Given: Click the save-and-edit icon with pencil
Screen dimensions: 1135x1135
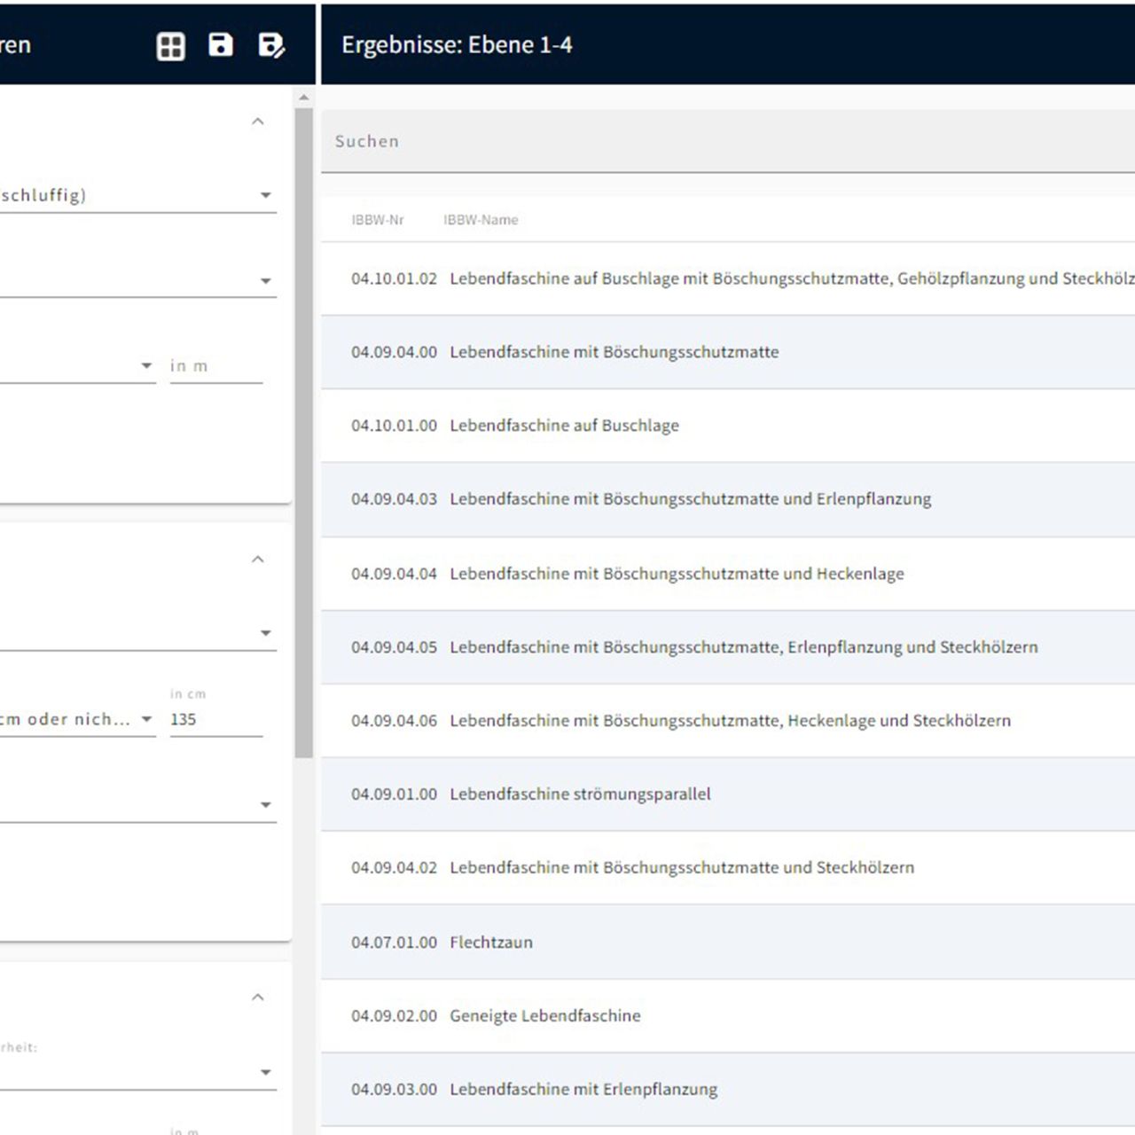Looking at the screenshot, I should point(270,45).
